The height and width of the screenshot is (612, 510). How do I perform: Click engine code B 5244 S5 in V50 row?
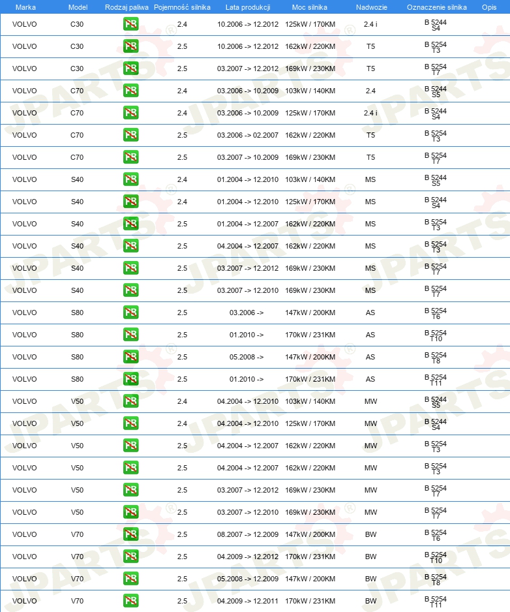pyautogui.click(x=436, y=403)
